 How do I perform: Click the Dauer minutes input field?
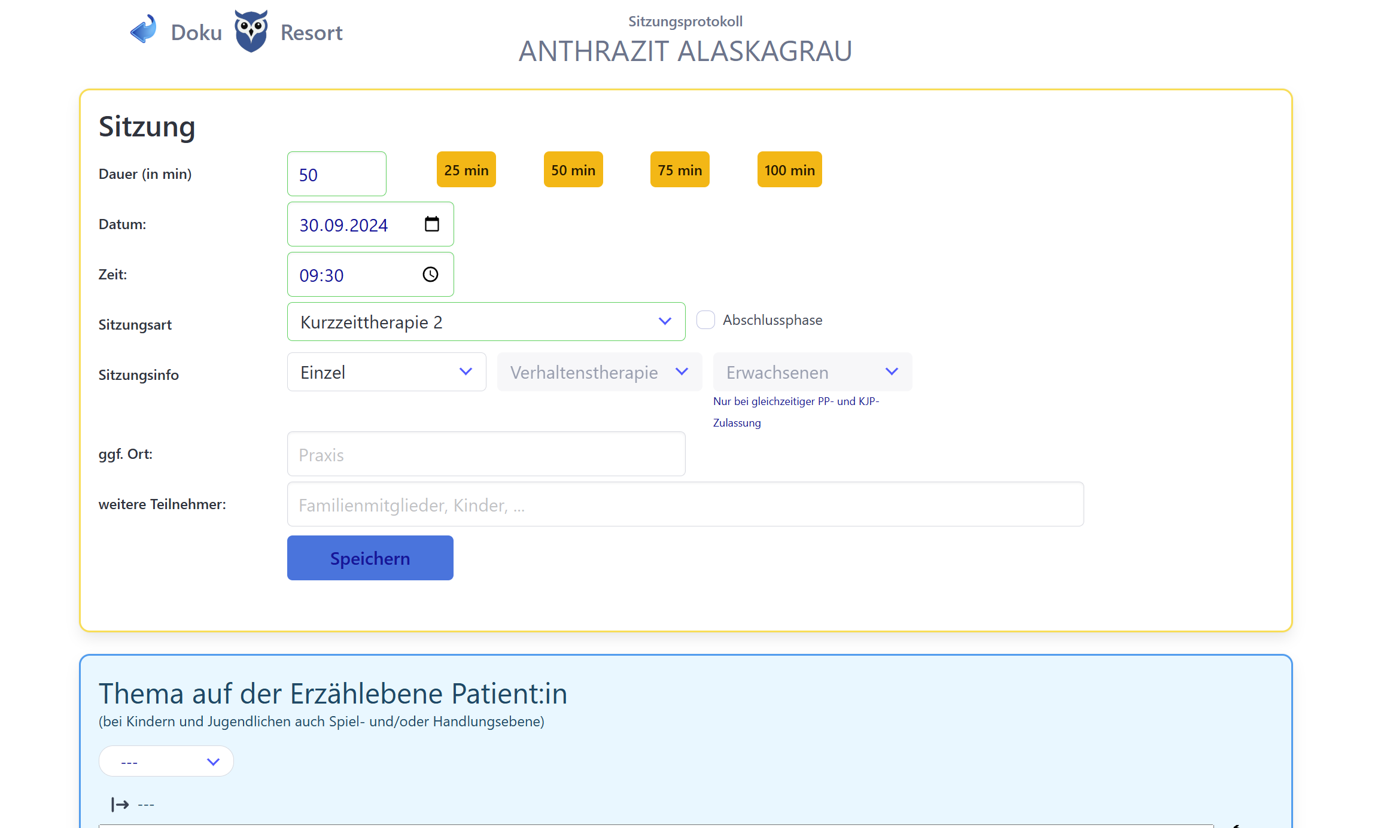(336, 174)
